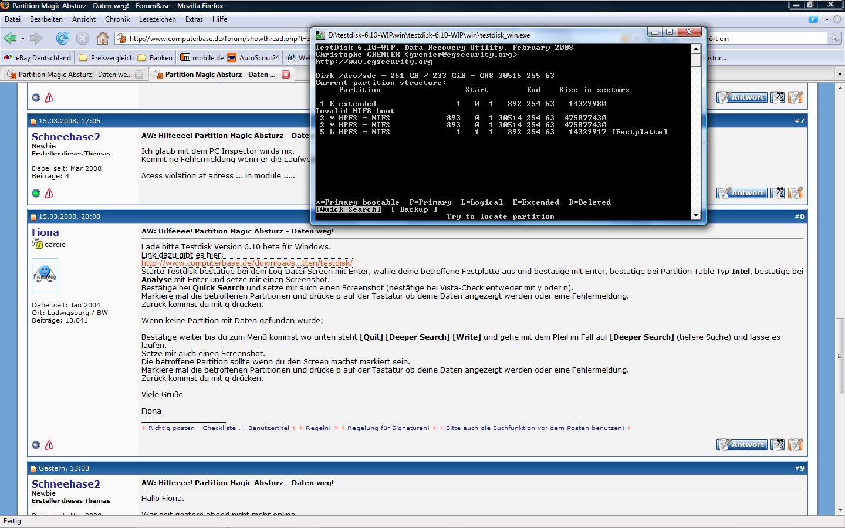Report Fiona's post with the warning triangle icon
This screenshot has width=845, height=528.
coord(49,445)
